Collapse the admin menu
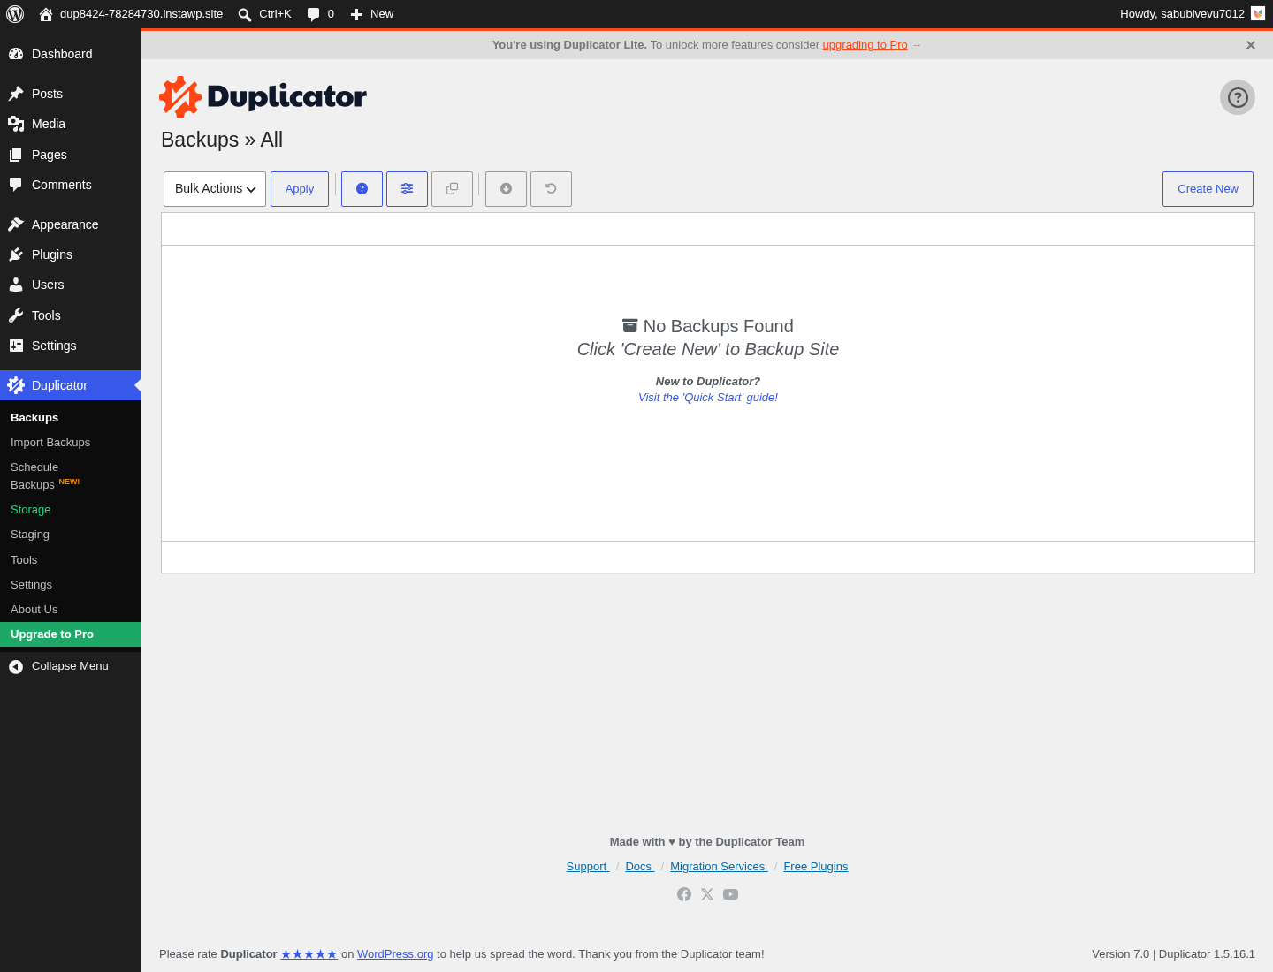 tap(71, 666)
